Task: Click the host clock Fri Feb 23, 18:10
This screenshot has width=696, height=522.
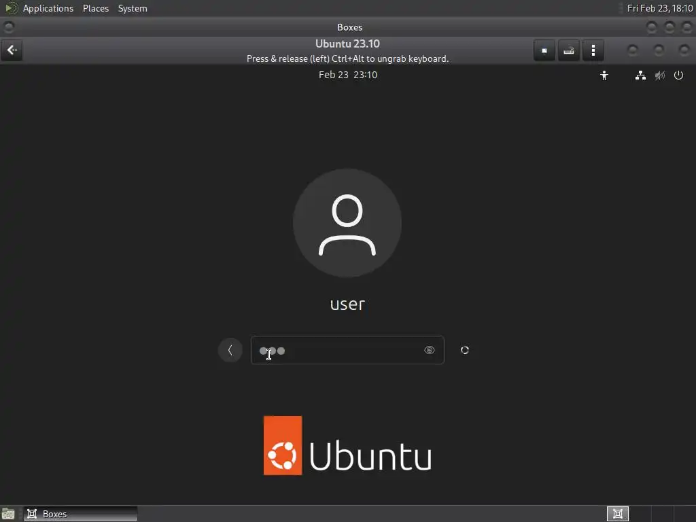Action: pos(659,8)
